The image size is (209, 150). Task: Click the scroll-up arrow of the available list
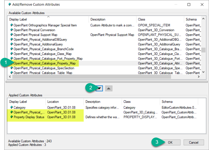[203, 19]
